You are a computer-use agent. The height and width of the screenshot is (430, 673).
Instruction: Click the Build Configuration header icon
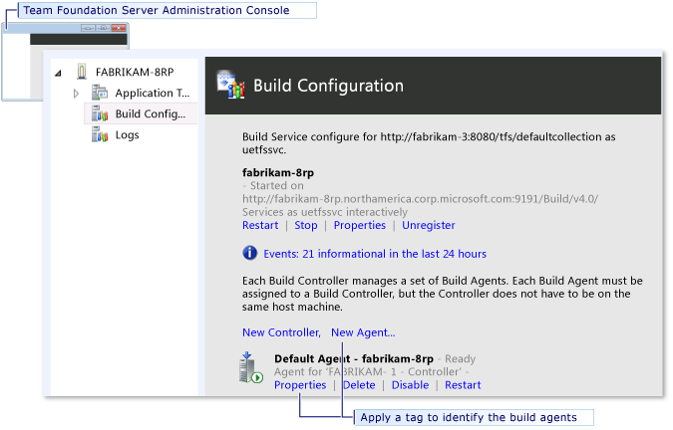click(230, 86)
